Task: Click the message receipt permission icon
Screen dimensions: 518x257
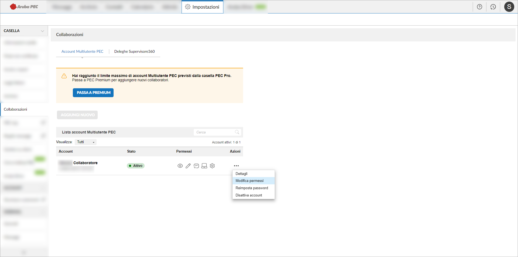Action: coord(196,166)
